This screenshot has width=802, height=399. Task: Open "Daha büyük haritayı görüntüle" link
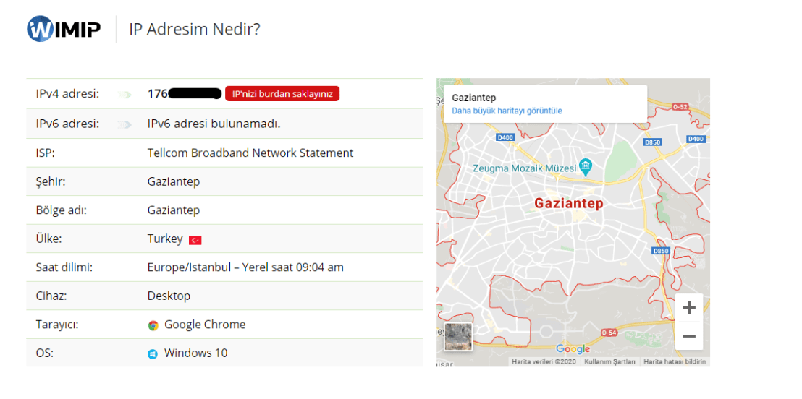507,111
